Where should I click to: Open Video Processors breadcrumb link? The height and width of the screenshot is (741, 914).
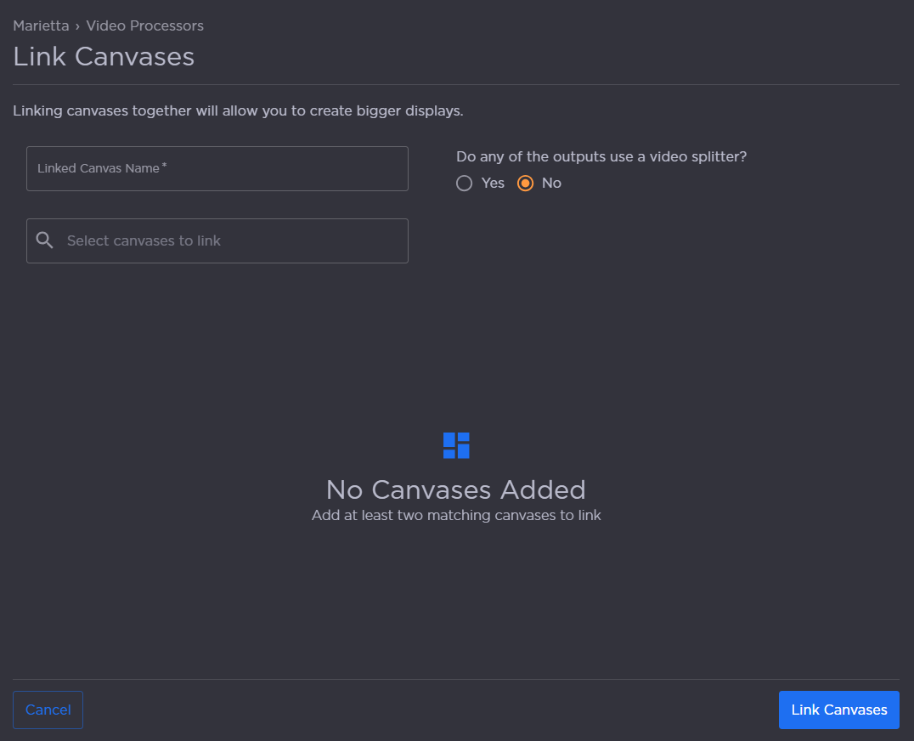click(144, 26)
